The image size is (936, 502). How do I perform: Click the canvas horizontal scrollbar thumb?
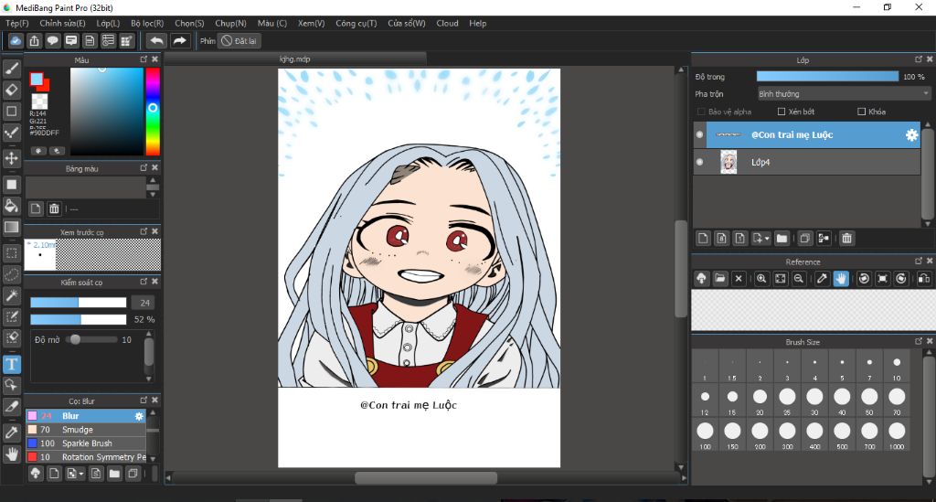click(x=426, y=478)
